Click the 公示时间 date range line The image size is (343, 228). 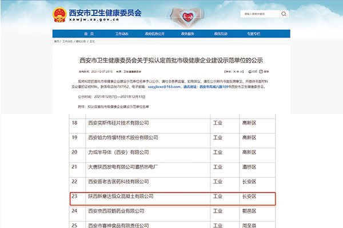111,97
